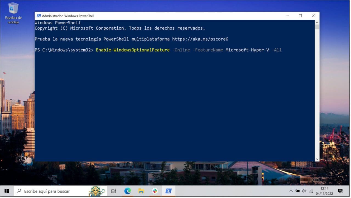Viewport: 351px width, 198px height.
Task: Check the battery status icon
Action: (x=298, y=191)
